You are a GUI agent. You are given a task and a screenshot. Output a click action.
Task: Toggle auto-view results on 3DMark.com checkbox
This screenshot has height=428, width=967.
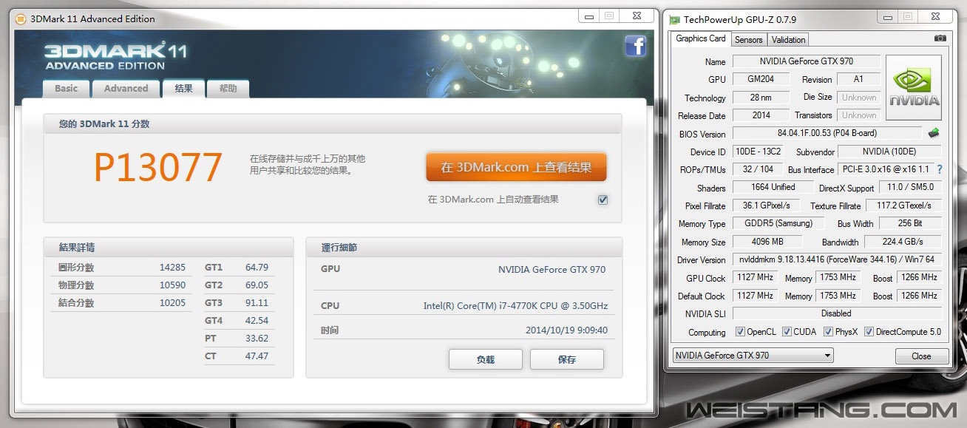(603, 200)
